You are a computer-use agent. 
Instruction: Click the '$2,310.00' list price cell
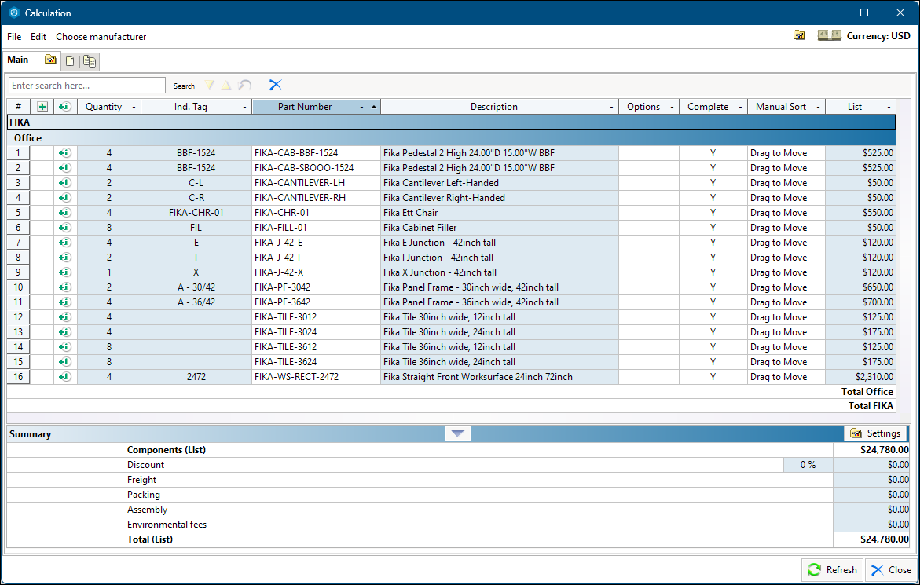click(860, 377)
